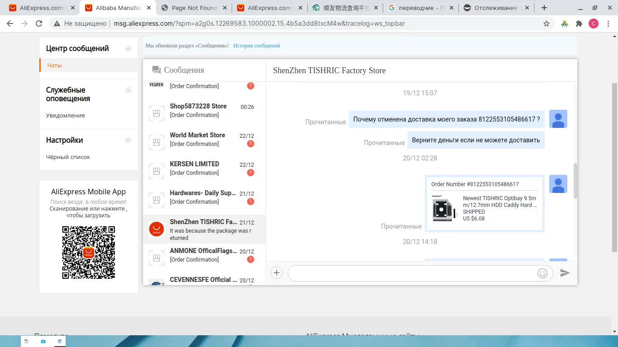Image resolution: width=618 pixels, height=347 pixels.
Task: Click the Chrome icon in the taskbar
Action: point(59,341)
